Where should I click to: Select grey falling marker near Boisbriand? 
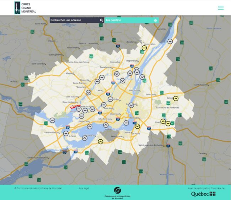[88, 92]
